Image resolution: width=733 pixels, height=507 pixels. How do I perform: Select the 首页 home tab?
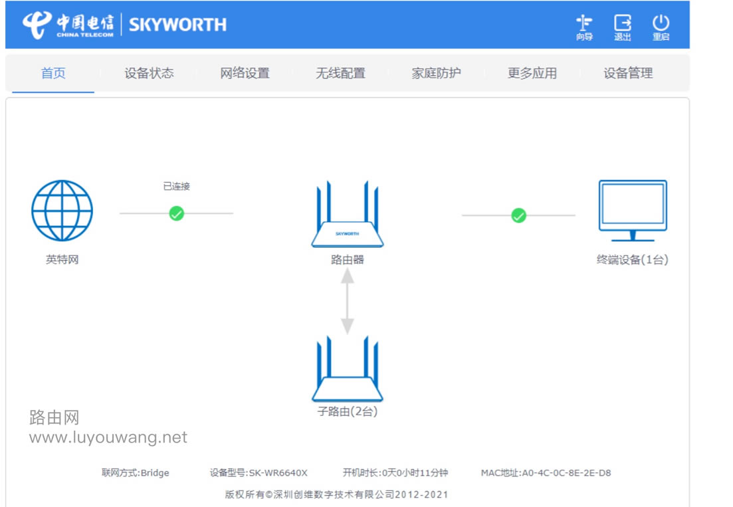[52, 74]
